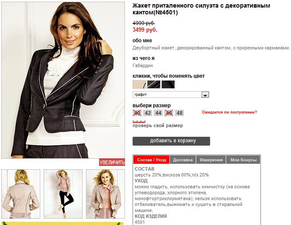Screen dimensions: 291x225
Task: Select the beige color swatch
Action: pyautogui.click(x=139, y=84)
